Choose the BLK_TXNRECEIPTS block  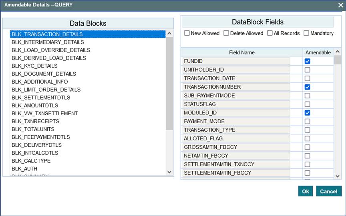(88, 122)
